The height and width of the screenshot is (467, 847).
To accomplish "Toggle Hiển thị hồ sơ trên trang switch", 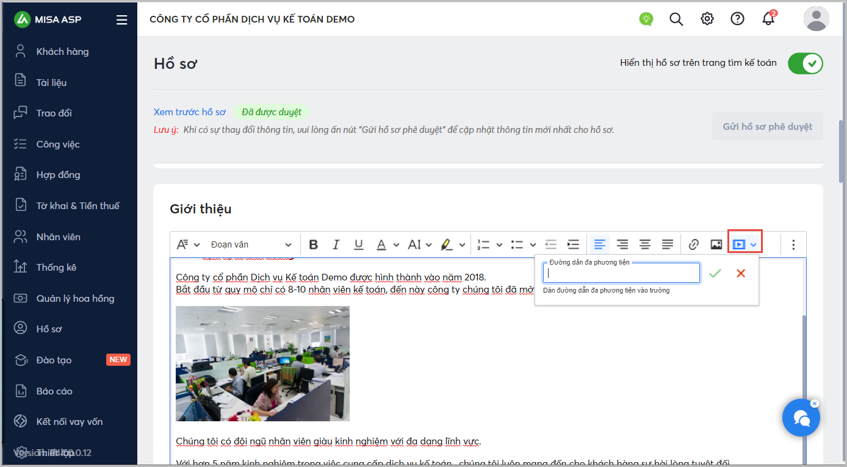I will pos(806,63).
